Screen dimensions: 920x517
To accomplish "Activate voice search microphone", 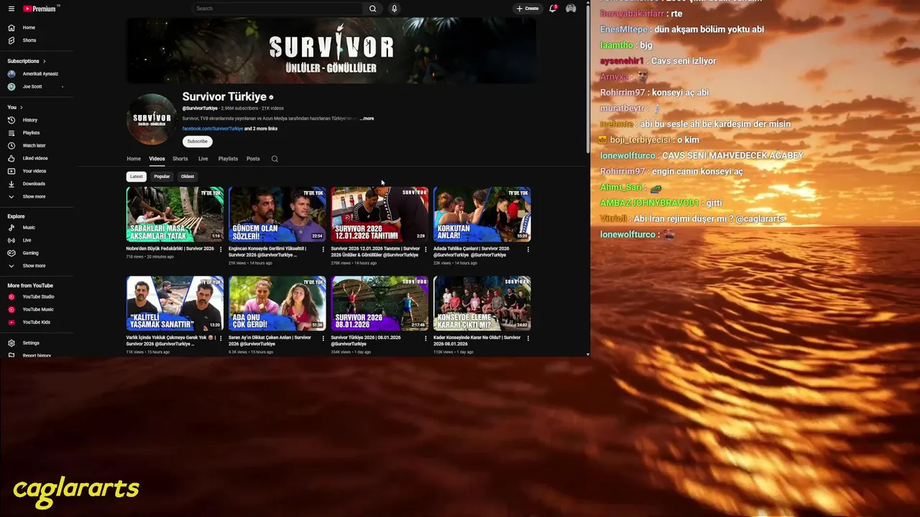I will [x=394, y=9].
